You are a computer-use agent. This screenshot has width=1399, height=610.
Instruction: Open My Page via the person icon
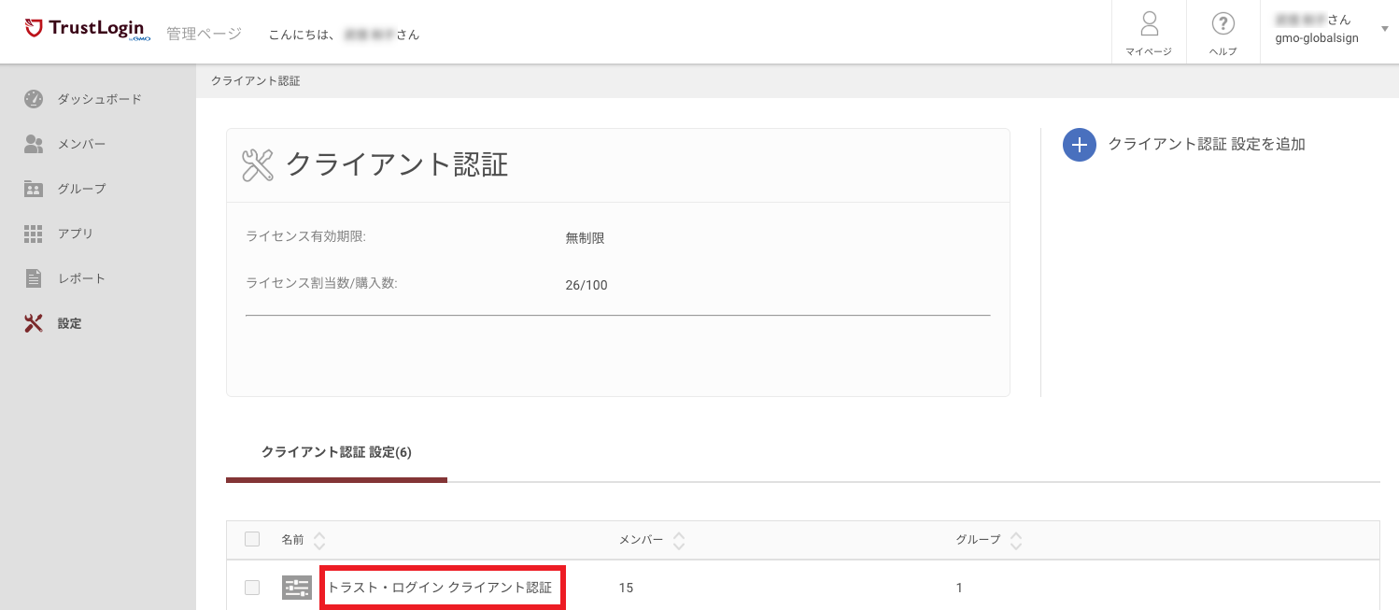tap(1149, 24)
